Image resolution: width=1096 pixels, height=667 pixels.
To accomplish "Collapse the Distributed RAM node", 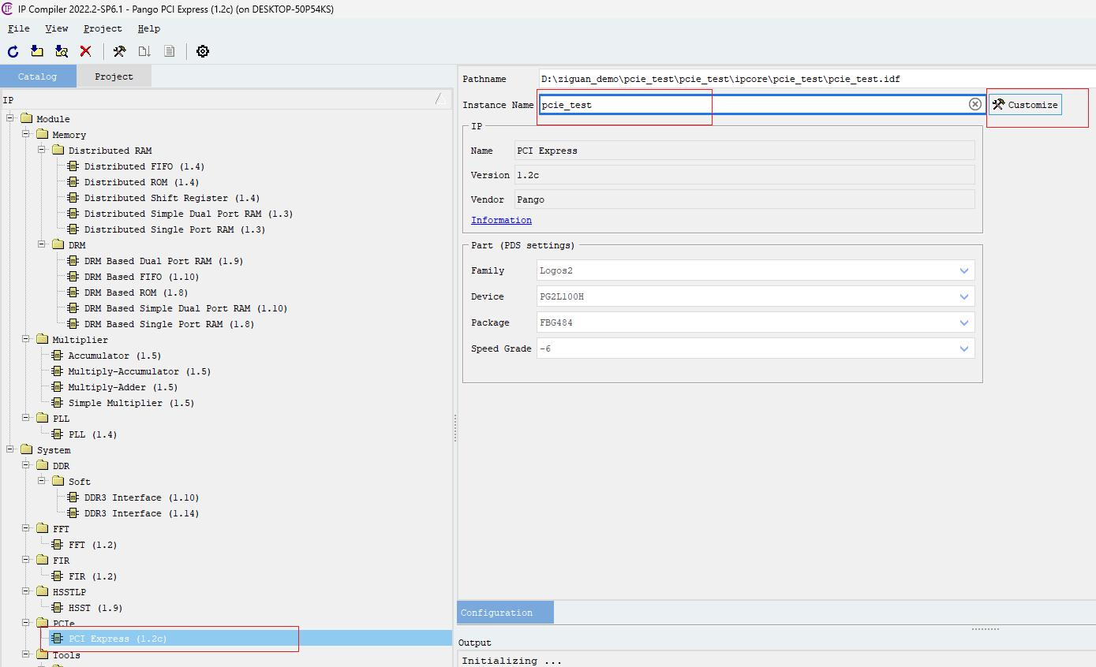I will tap(42, 150).
